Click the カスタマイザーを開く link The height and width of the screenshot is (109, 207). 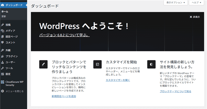pyautogui.click(x=118, y=80)
